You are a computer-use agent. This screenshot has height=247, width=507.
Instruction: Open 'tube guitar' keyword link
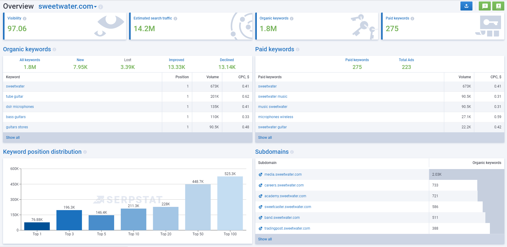click(x=14, y=97)
